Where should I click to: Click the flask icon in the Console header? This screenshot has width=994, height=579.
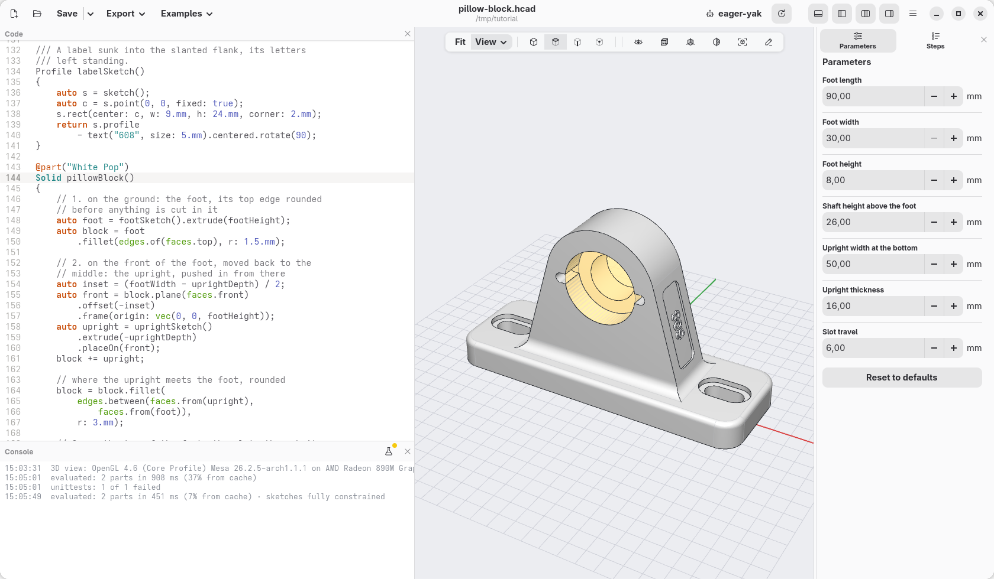coord(389,451)
